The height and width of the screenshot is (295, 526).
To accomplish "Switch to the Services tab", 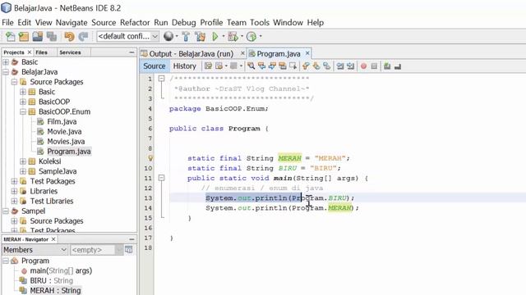I will (70, 52).
